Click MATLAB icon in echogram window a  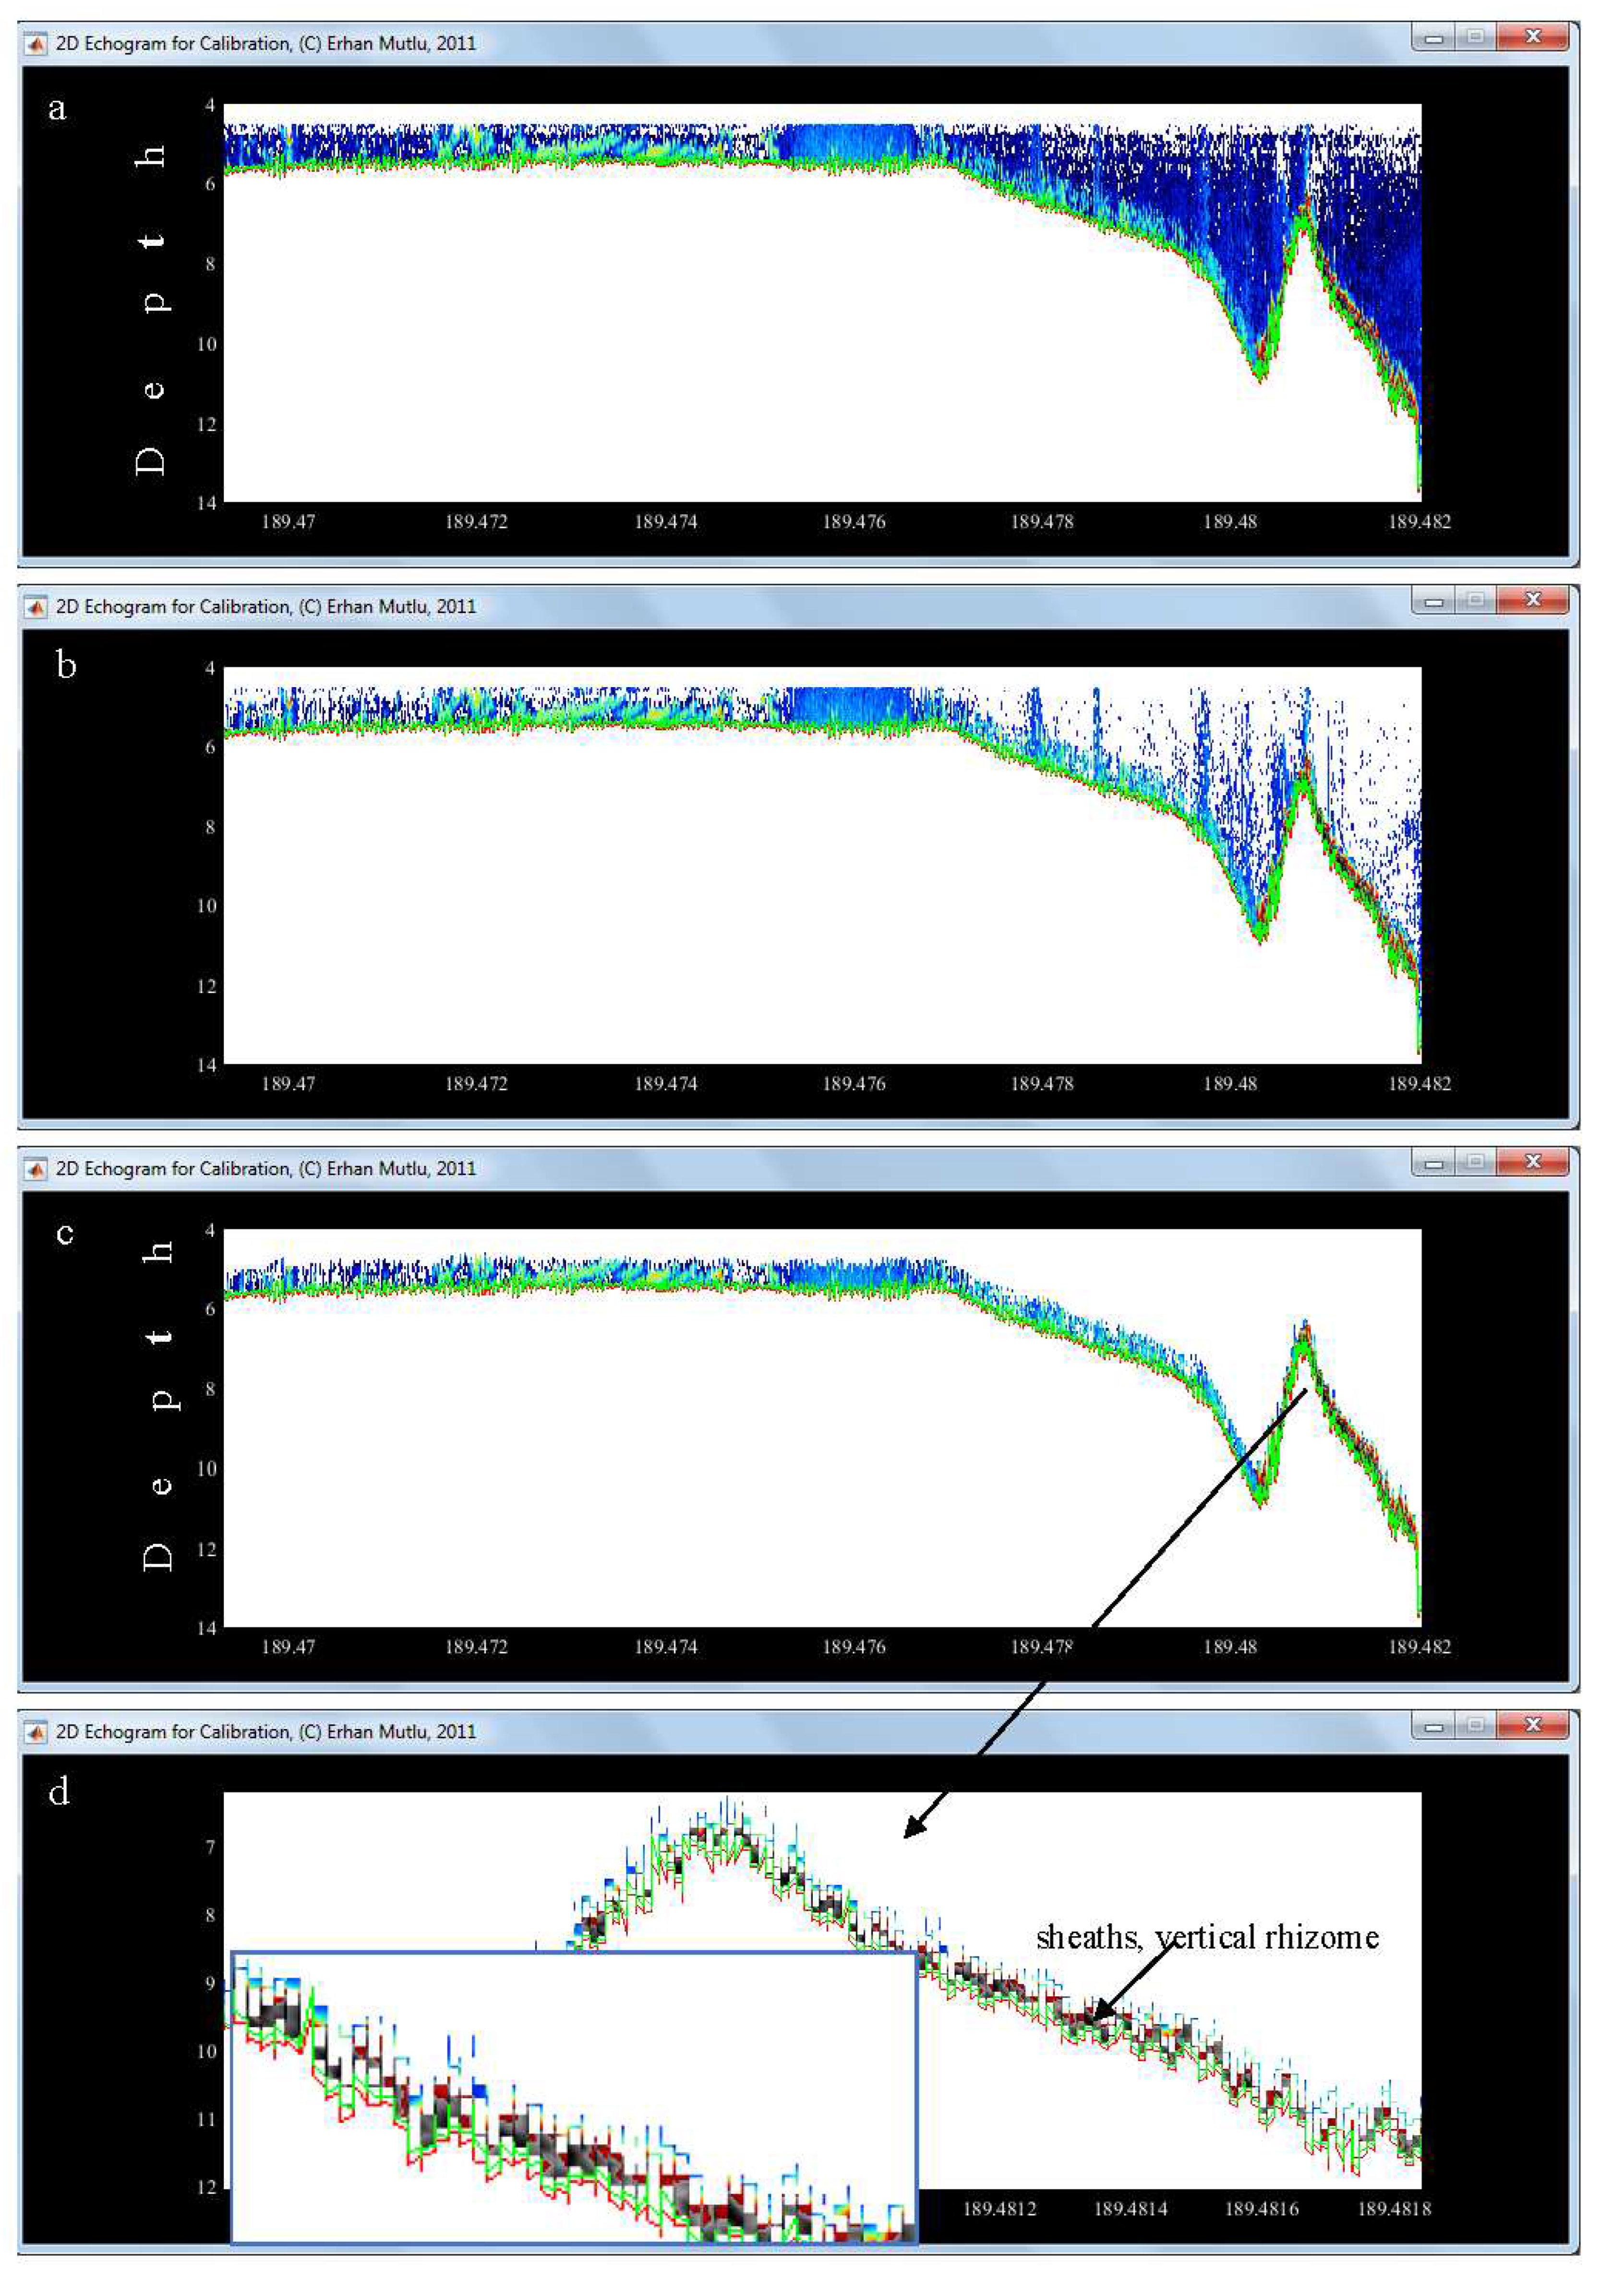36,44
